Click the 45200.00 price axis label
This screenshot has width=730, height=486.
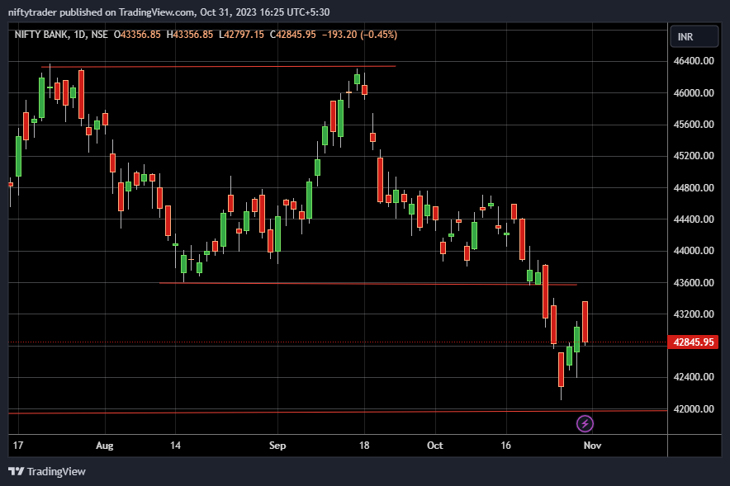693,156
